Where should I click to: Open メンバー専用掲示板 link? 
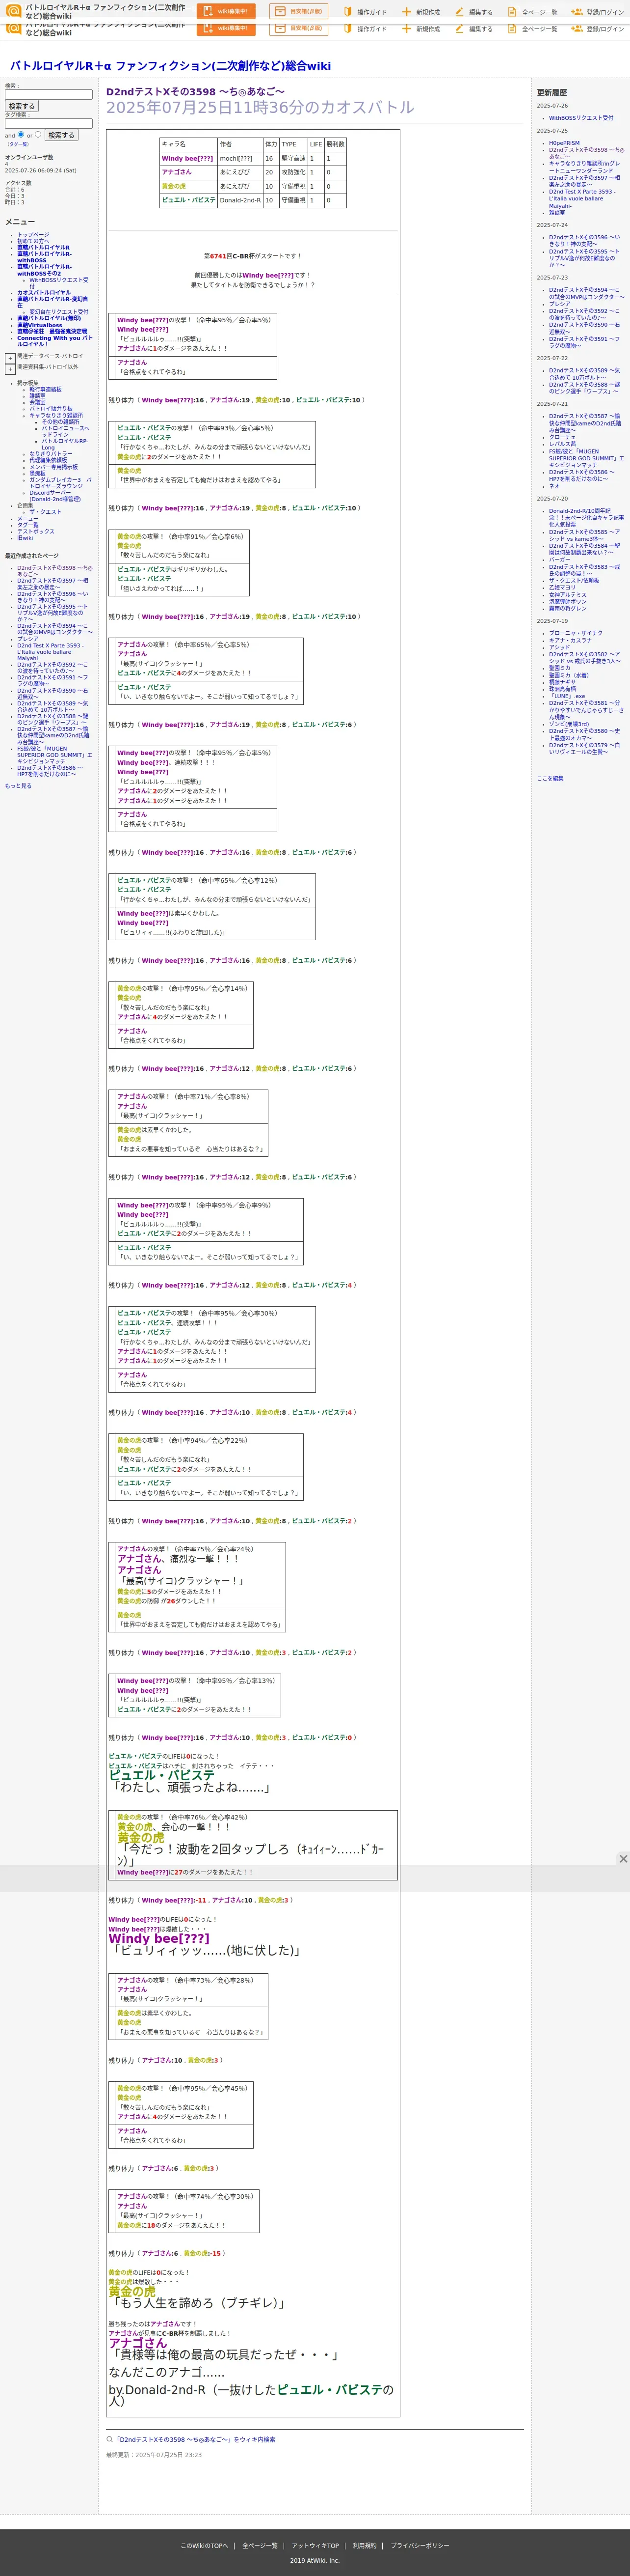click(53, 467)
